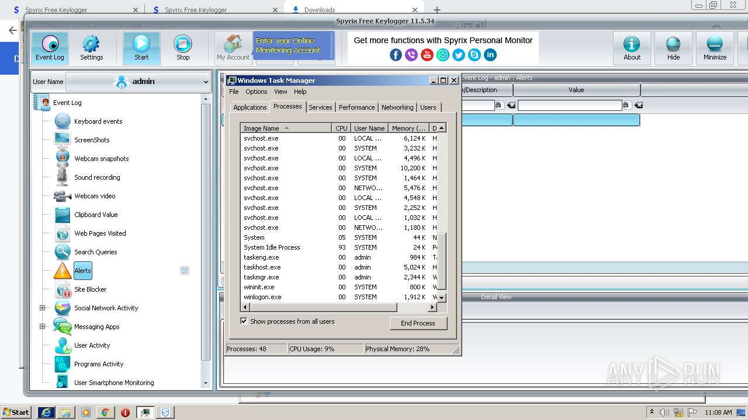Select Alerts log item
The height and width of the screenshot is (420, 748).
click(x=82, y=271)
